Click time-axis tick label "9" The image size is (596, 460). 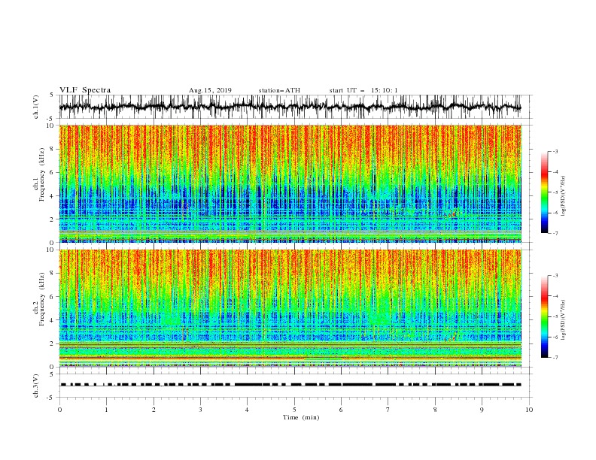click(482, 410)
